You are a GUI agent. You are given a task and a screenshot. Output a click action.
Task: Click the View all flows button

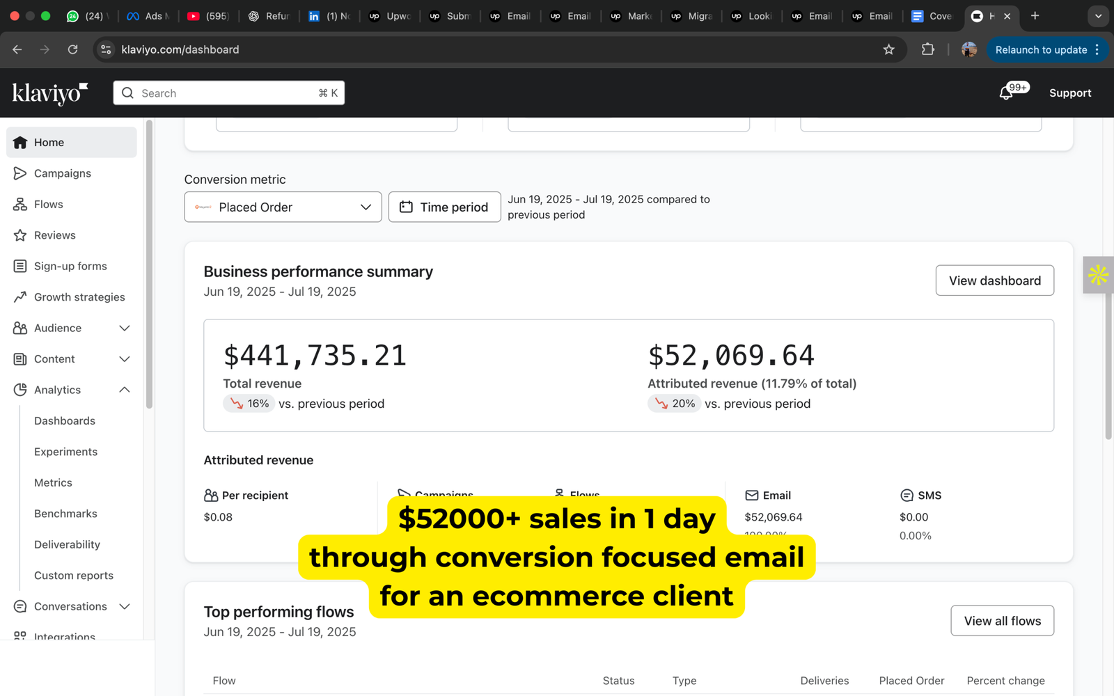tap(1002, 621)
